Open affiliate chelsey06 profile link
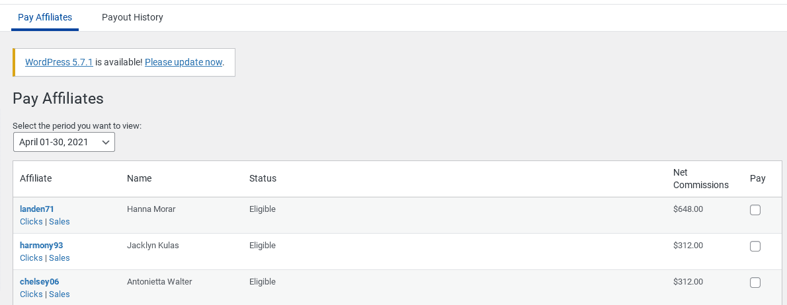Viewport: 787px width, 305px height. coord(39,282)
